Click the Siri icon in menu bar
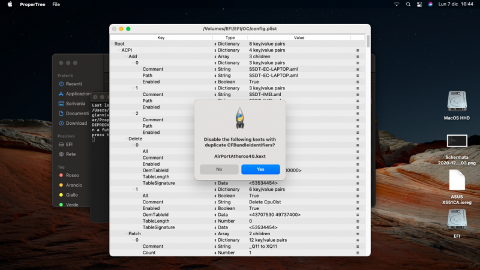 click(x=430, y=4)
